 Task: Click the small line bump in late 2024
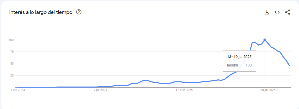coord(145,80)
